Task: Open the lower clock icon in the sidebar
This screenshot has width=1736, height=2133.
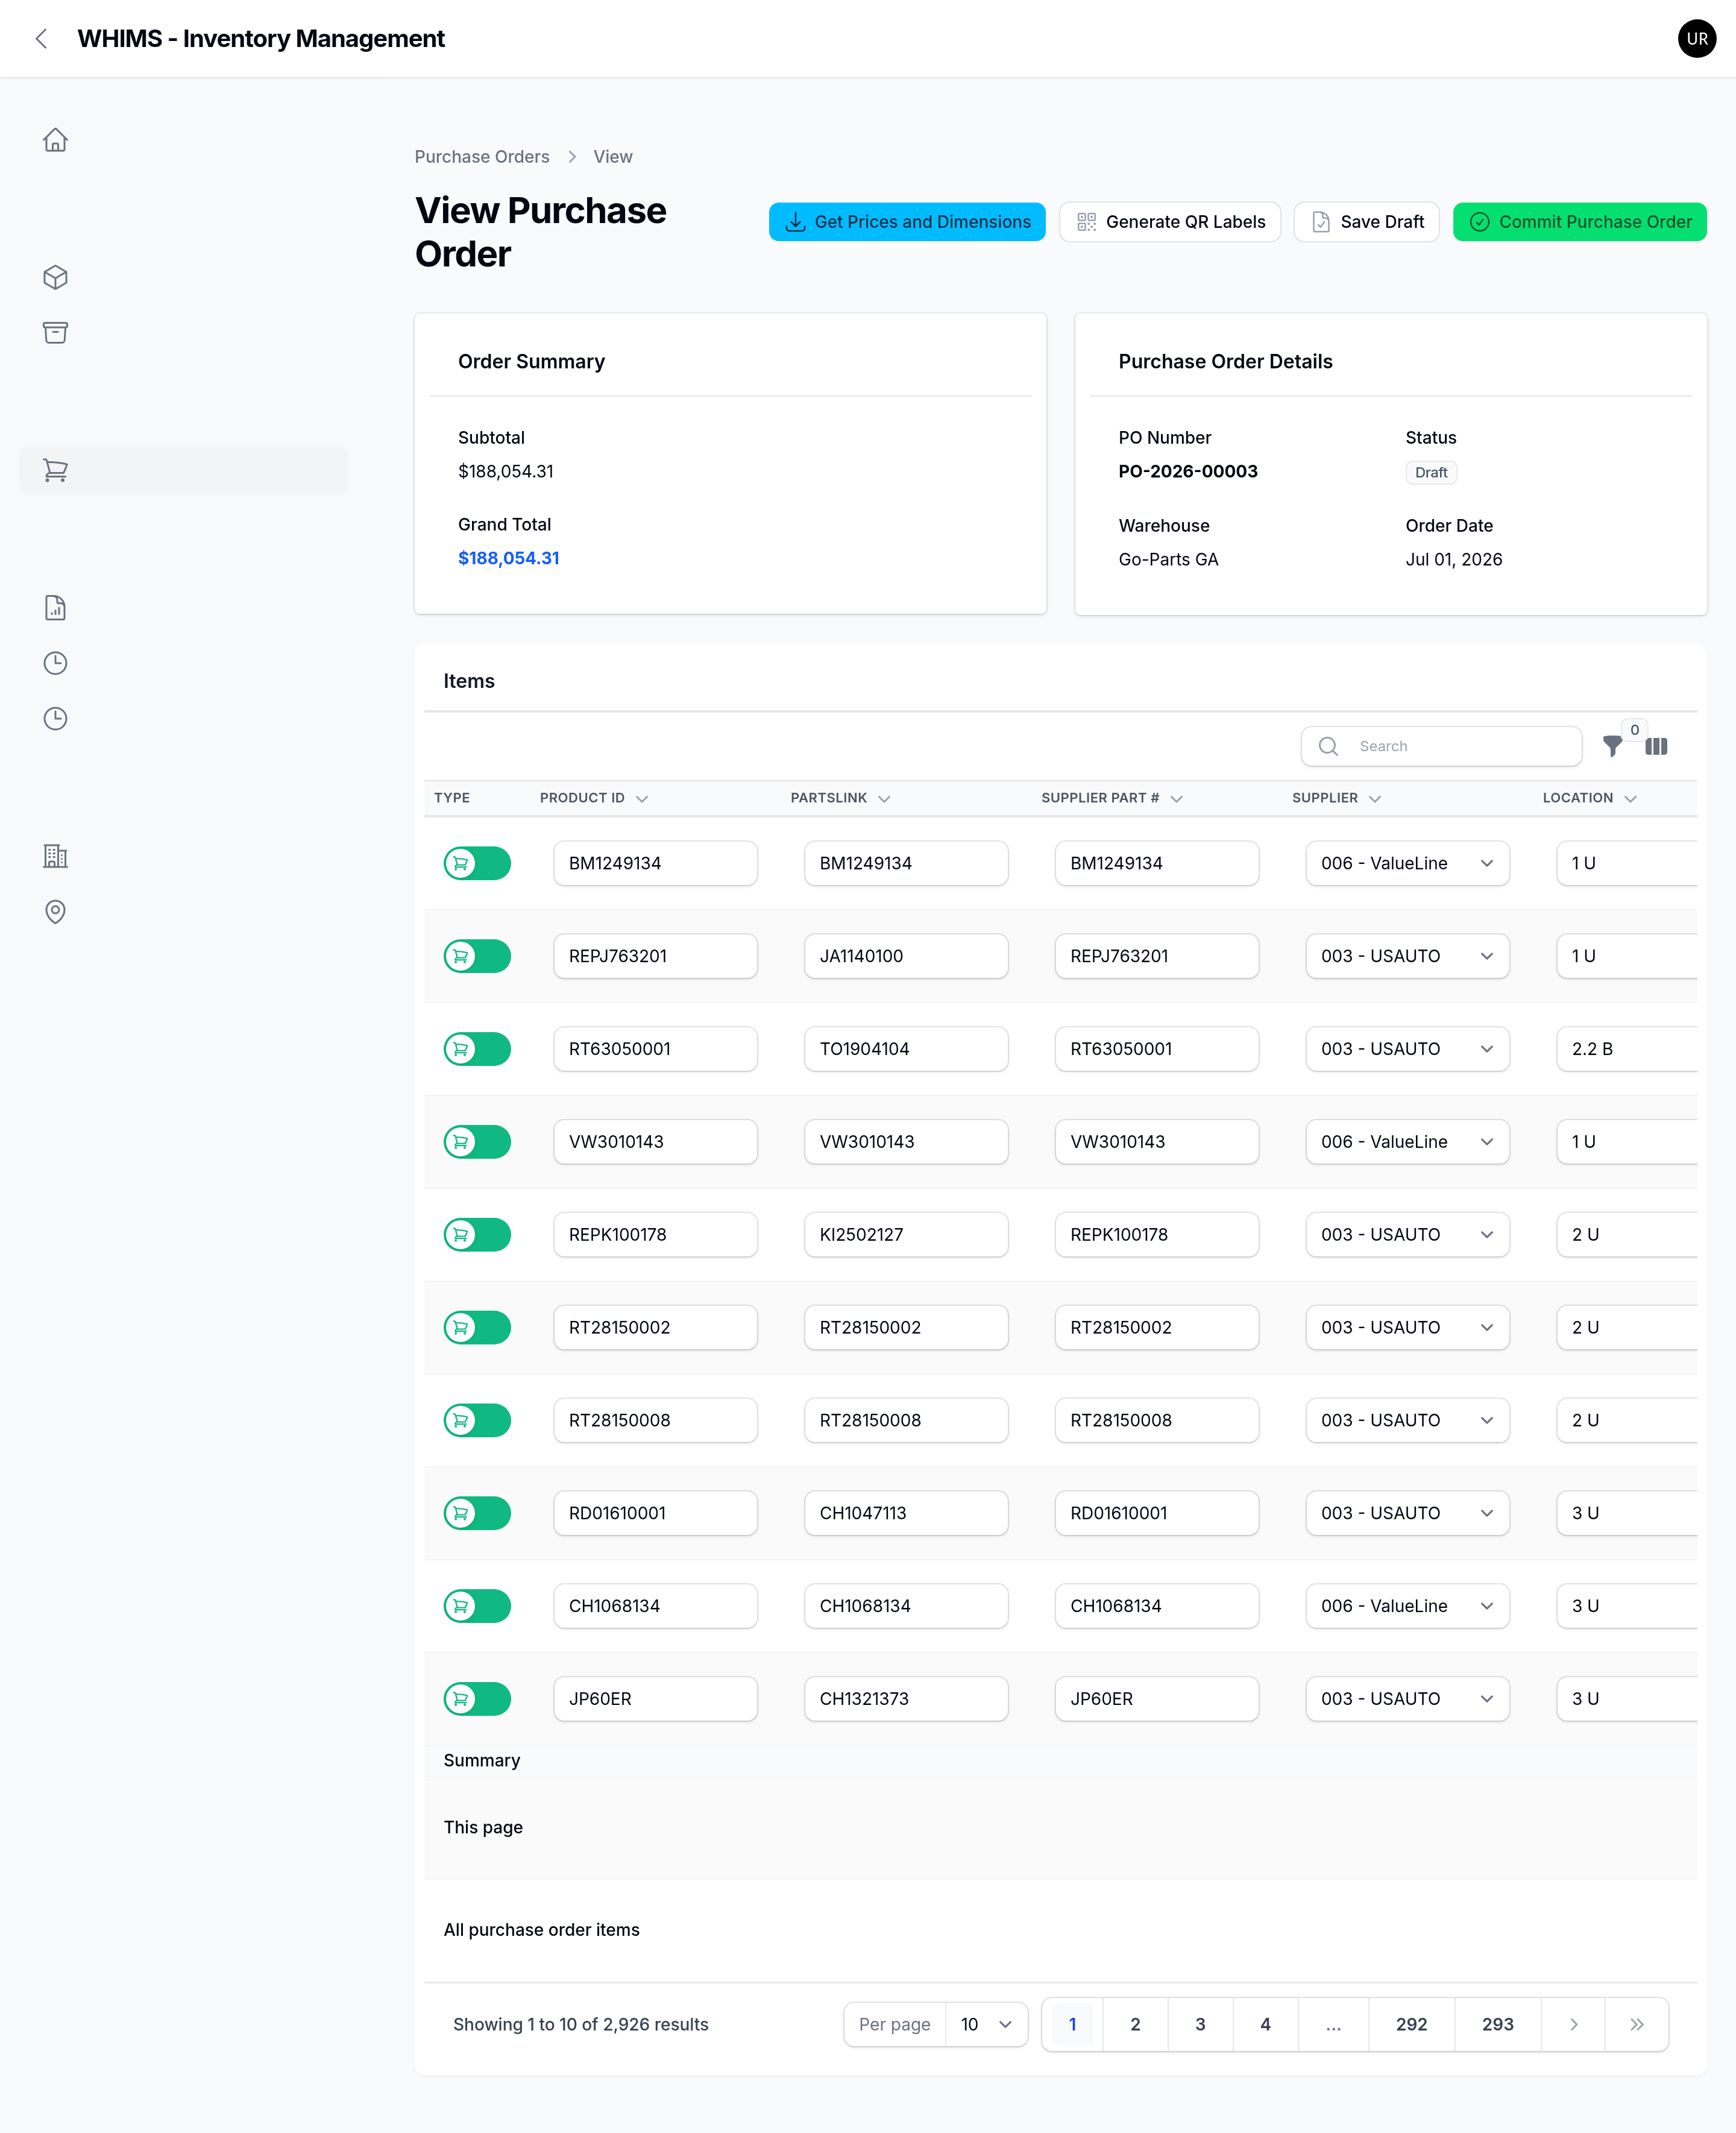Action: 55,719
